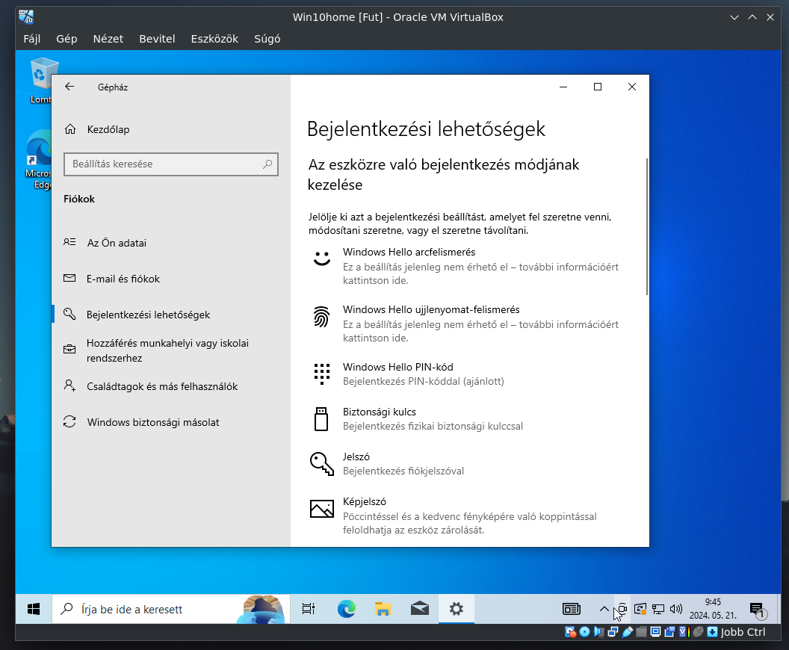Viewport: 789px width, 650px height.
Task: Click the VirtualBox audio status icon
Action: point(598,632)
